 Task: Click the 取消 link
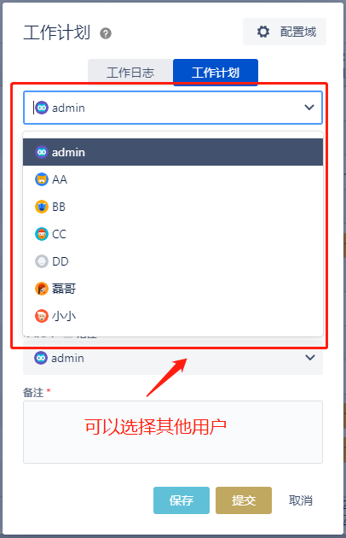click(301, 500)
